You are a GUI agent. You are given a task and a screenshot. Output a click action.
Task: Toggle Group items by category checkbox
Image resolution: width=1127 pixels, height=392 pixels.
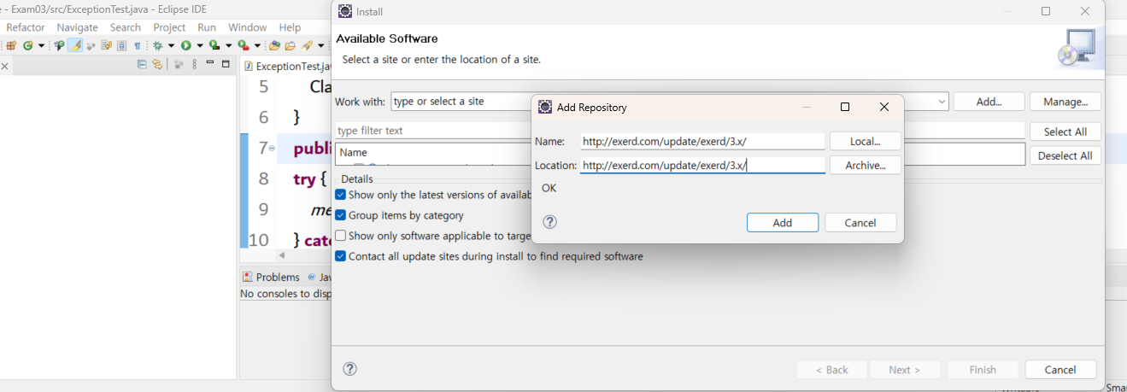341,215
